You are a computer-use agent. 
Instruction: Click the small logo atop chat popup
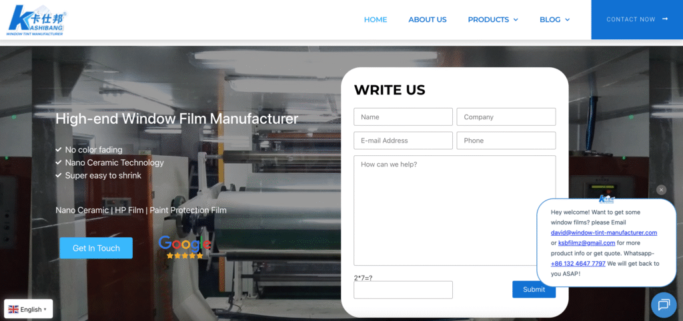606,199
